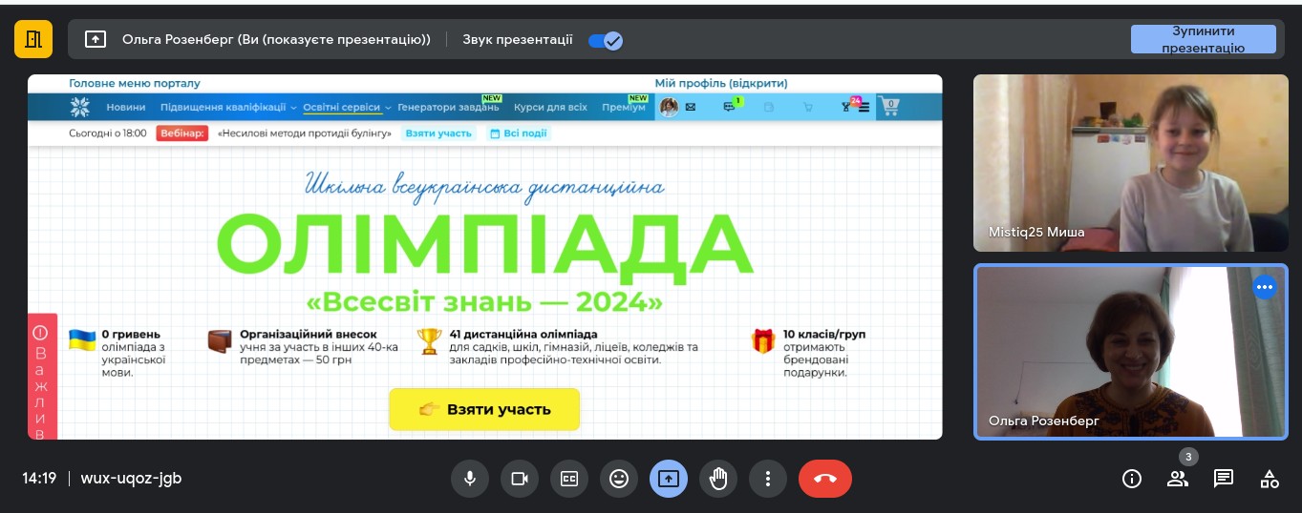The image size is (1302, 513).
Task: Mute the microphone in the call bar
Action: (469, 479)
